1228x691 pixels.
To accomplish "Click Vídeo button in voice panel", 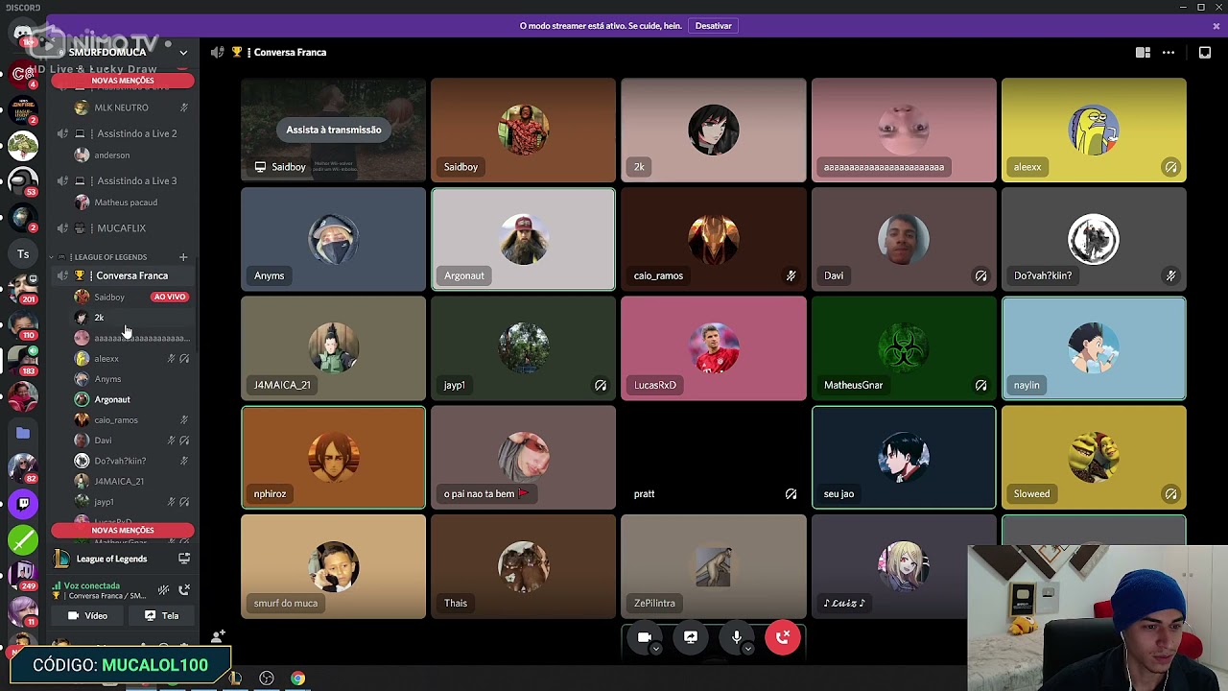I will click(x=86, y=616).
